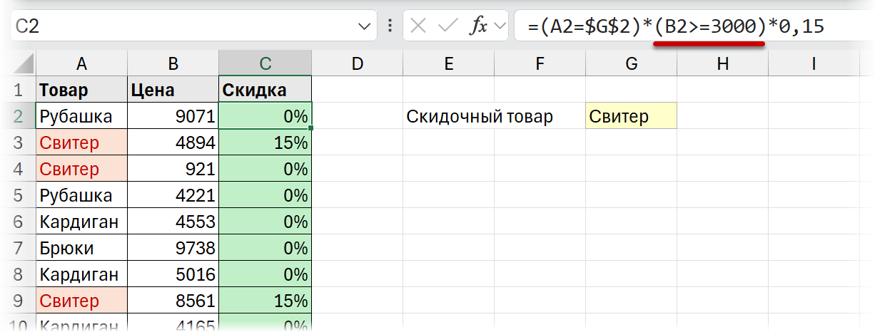Select cell "Брюки"

pyautogui.click(x=81, y=248)
